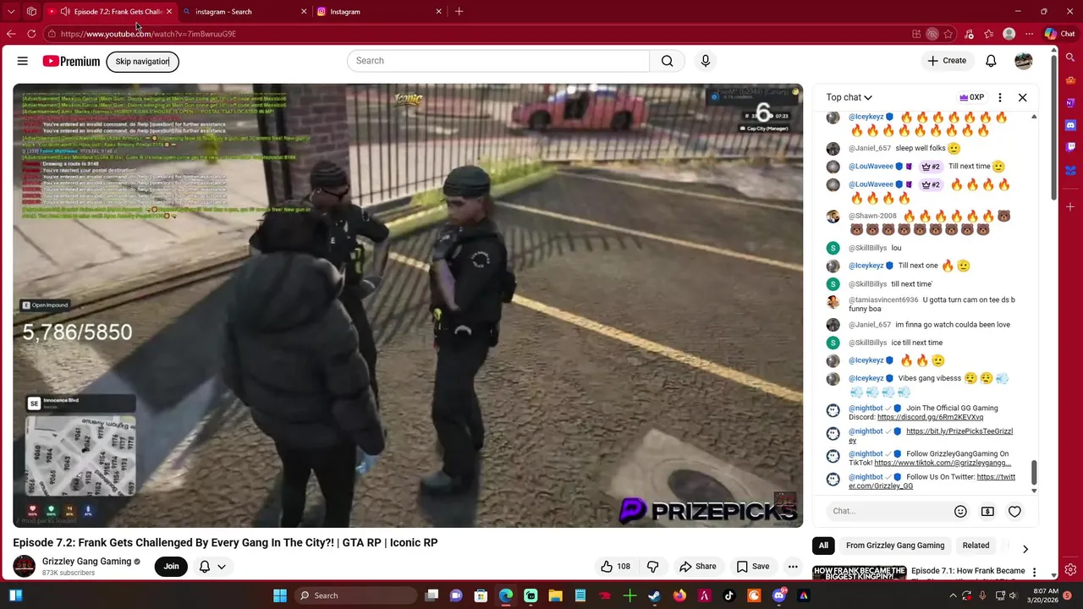Open browser settings and more menu
1083x609 pixels.
(1029, 34)
